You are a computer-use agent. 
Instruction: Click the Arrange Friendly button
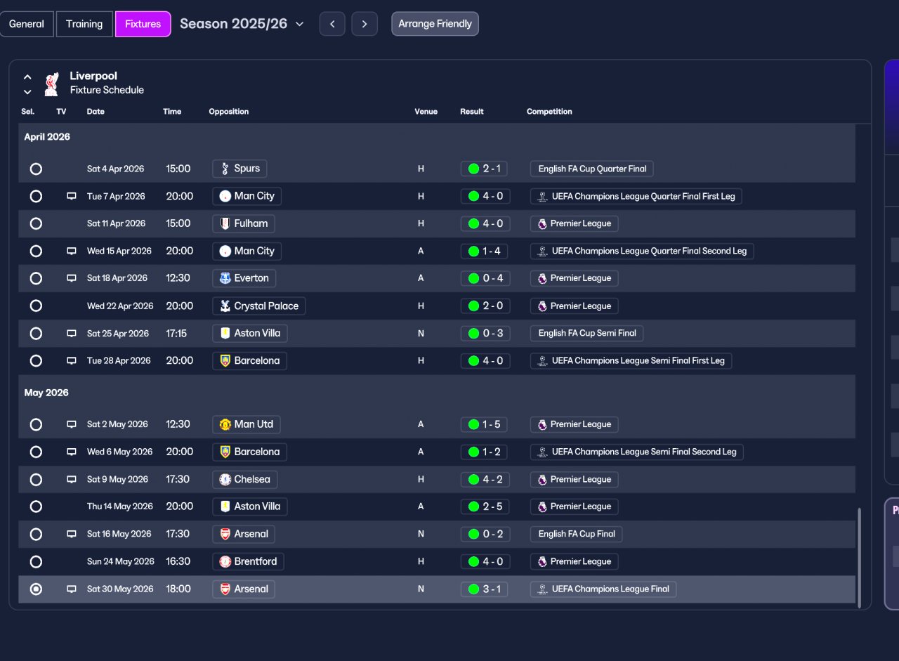(x=435, y=24)
